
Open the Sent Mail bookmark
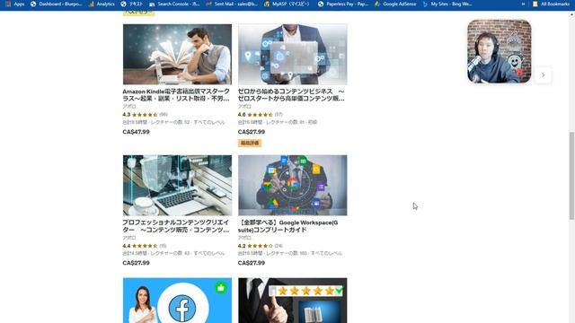click(232, 4)
